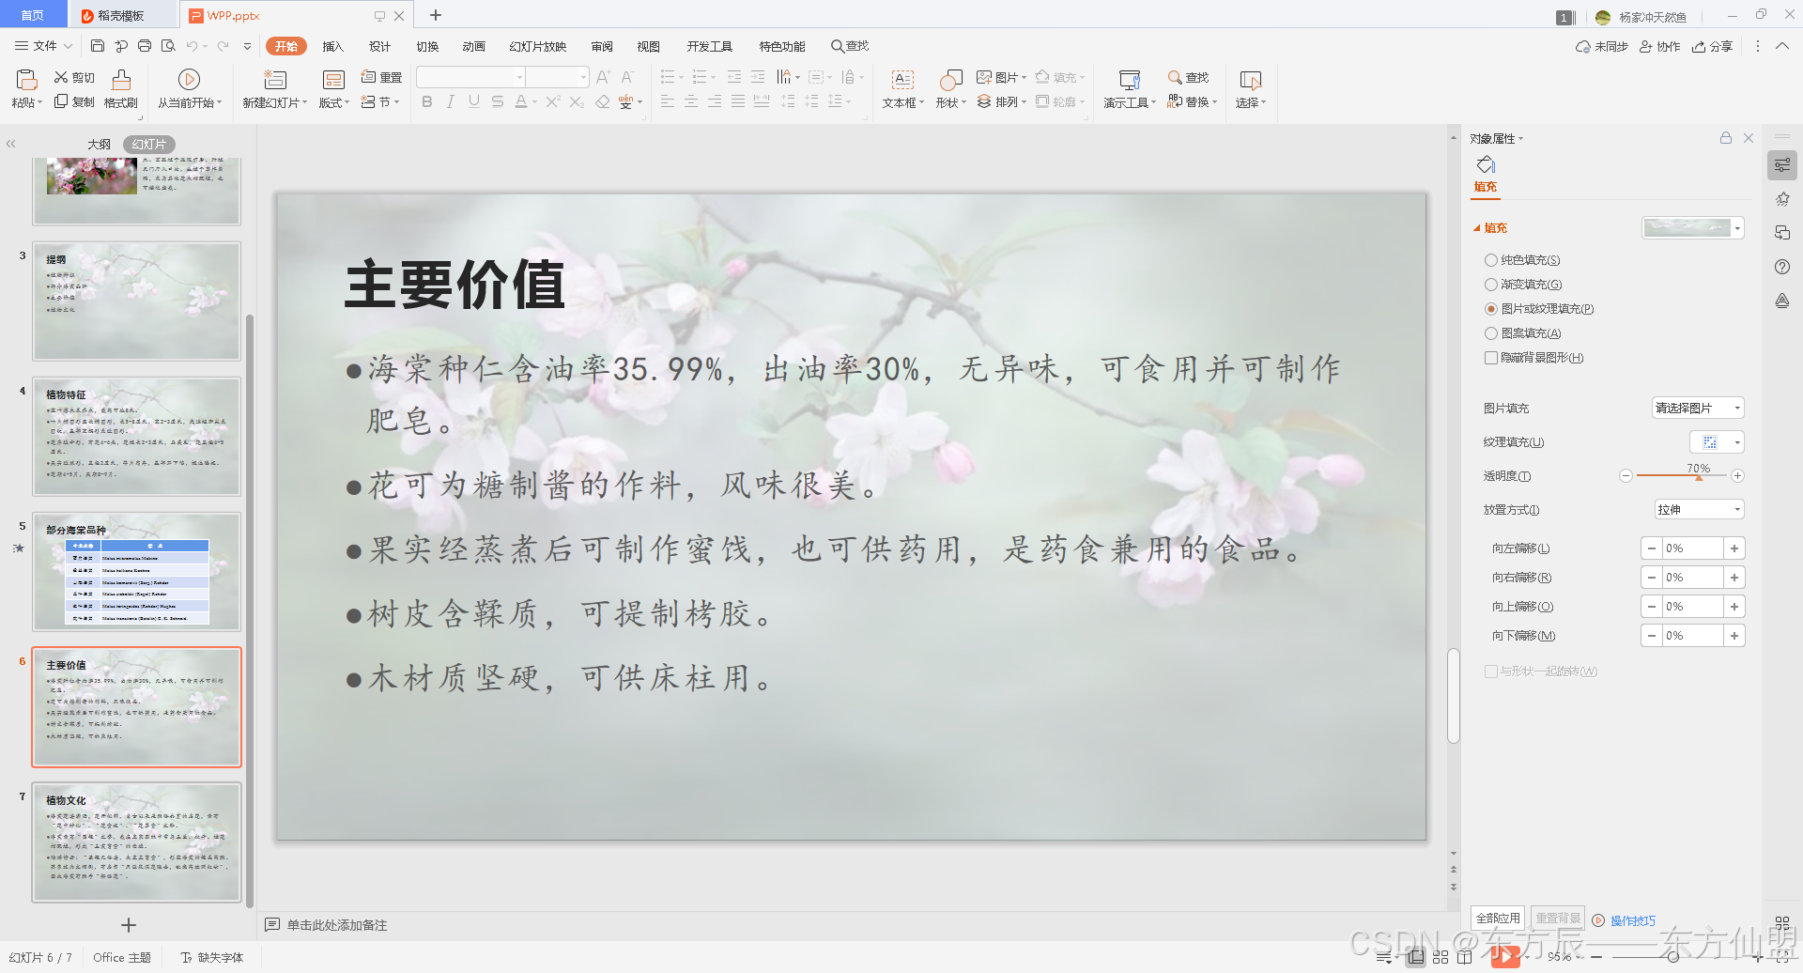
Task: Start slideshow from current (从当前开始) icon
Action: [x=189, y=79]
